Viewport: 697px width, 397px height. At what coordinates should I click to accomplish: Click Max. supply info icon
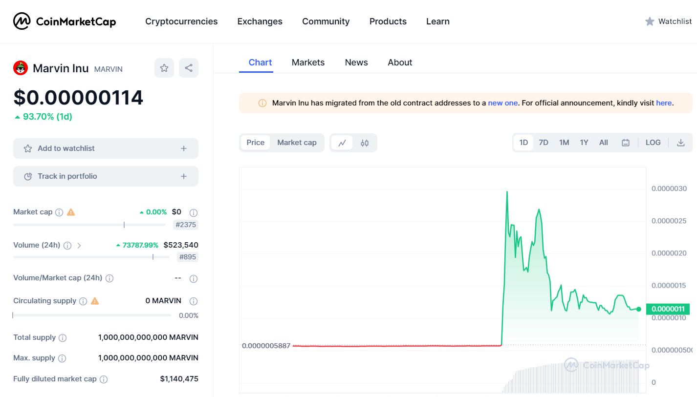coord(62,358)
